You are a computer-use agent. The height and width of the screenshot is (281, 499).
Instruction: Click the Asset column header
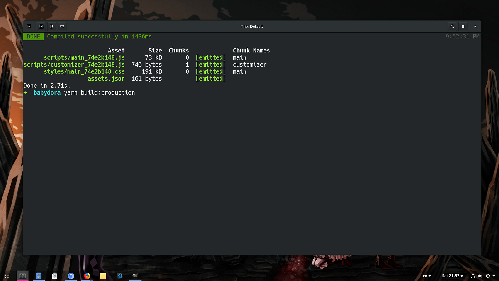[x=116, y=51]
